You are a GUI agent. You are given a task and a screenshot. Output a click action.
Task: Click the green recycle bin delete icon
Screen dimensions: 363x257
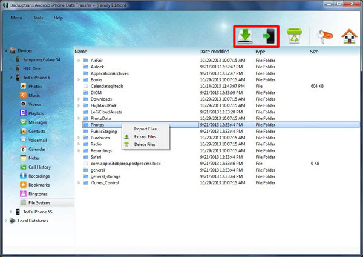click(x=294, y=36)
